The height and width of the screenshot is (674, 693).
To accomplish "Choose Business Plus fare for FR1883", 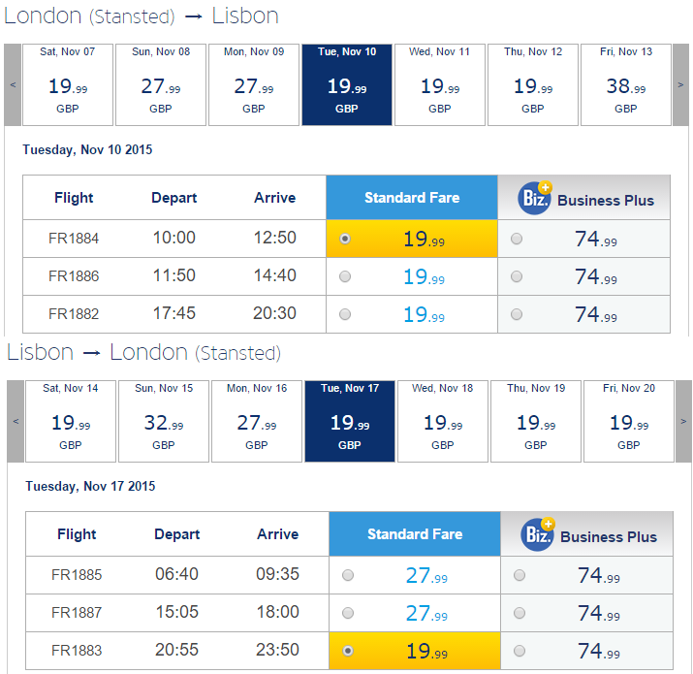I will [520, 651].
